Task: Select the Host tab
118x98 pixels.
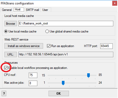Action: click(19, 9)
